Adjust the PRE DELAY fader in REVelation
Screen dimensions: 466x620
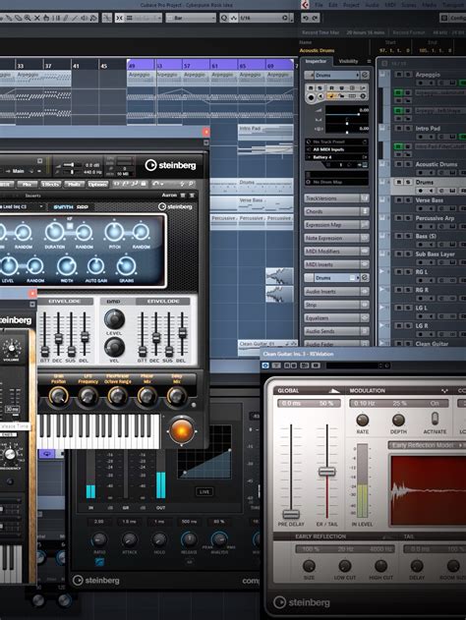(291, 514)
